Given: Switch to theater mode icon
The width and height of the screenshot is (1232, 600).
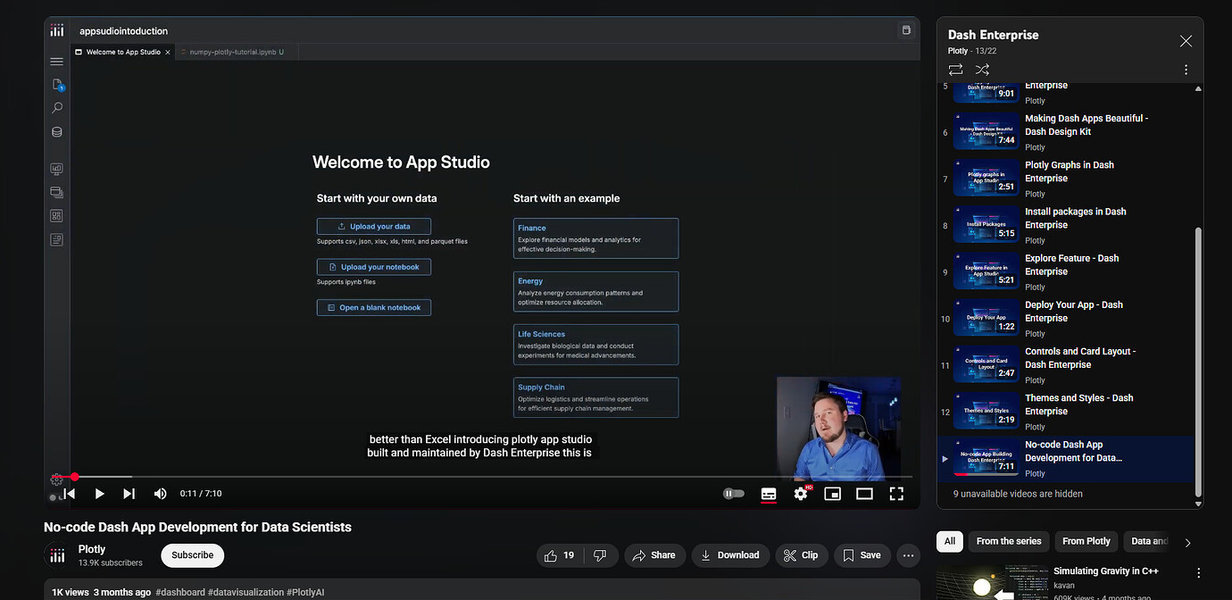Looking at the screenshot, I should point(864,493).
